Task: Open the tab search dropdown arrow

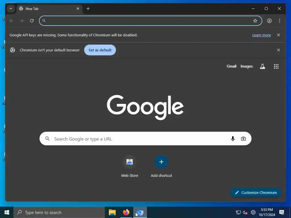Action: [11, 9]
